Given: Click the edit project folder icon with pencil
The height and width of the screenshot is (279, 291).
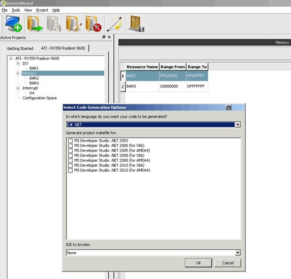Looking at the screenshot, I should pos(73,24).
